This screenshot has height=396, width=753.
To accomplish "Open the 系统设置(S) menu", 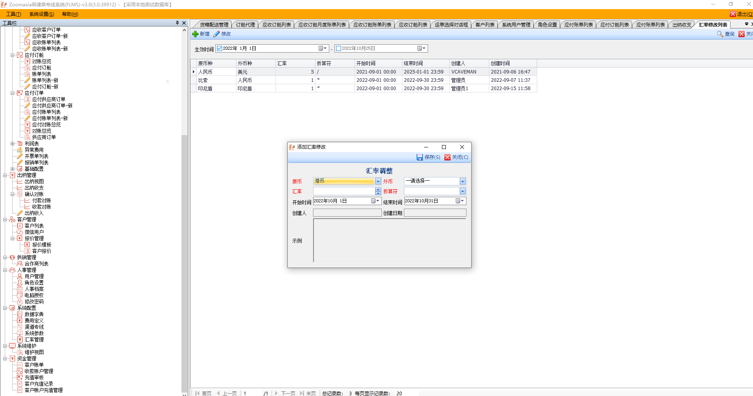I will (42, 14).
